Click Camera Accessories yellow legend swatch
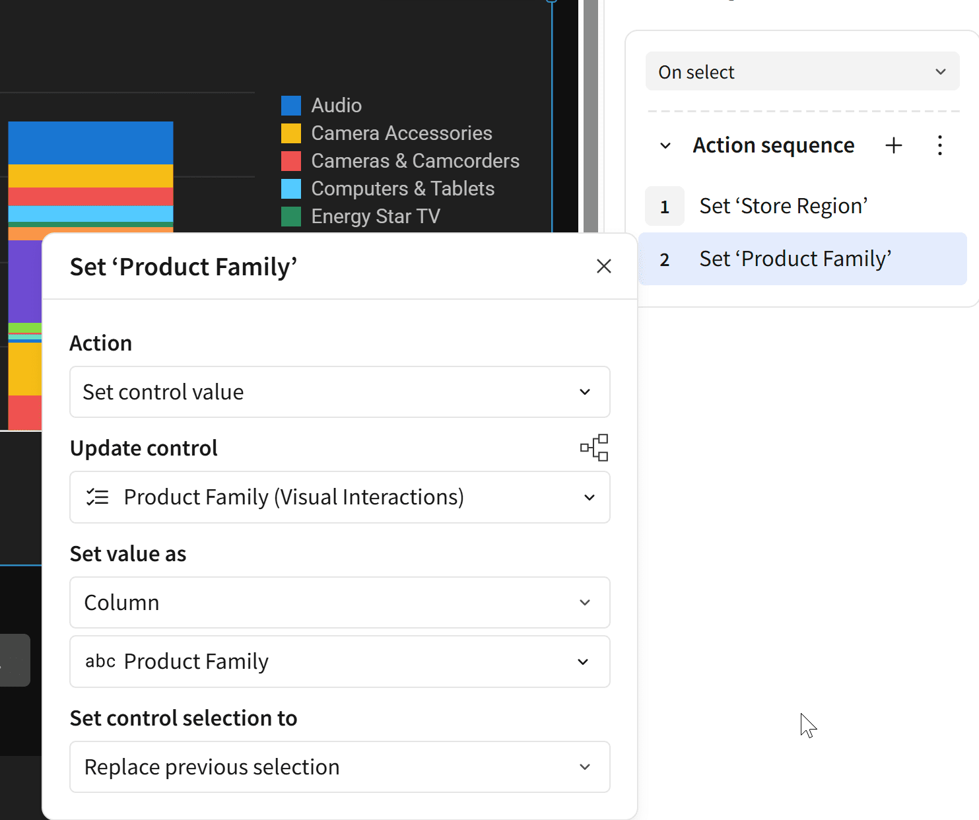This screenshot has height=820, width=979. pos(291,133)
